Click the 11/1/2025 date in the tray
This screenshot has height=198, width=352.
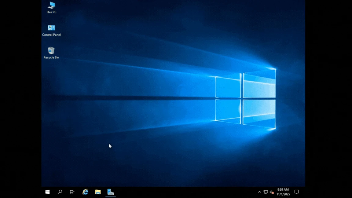click(x=283, y=194)
